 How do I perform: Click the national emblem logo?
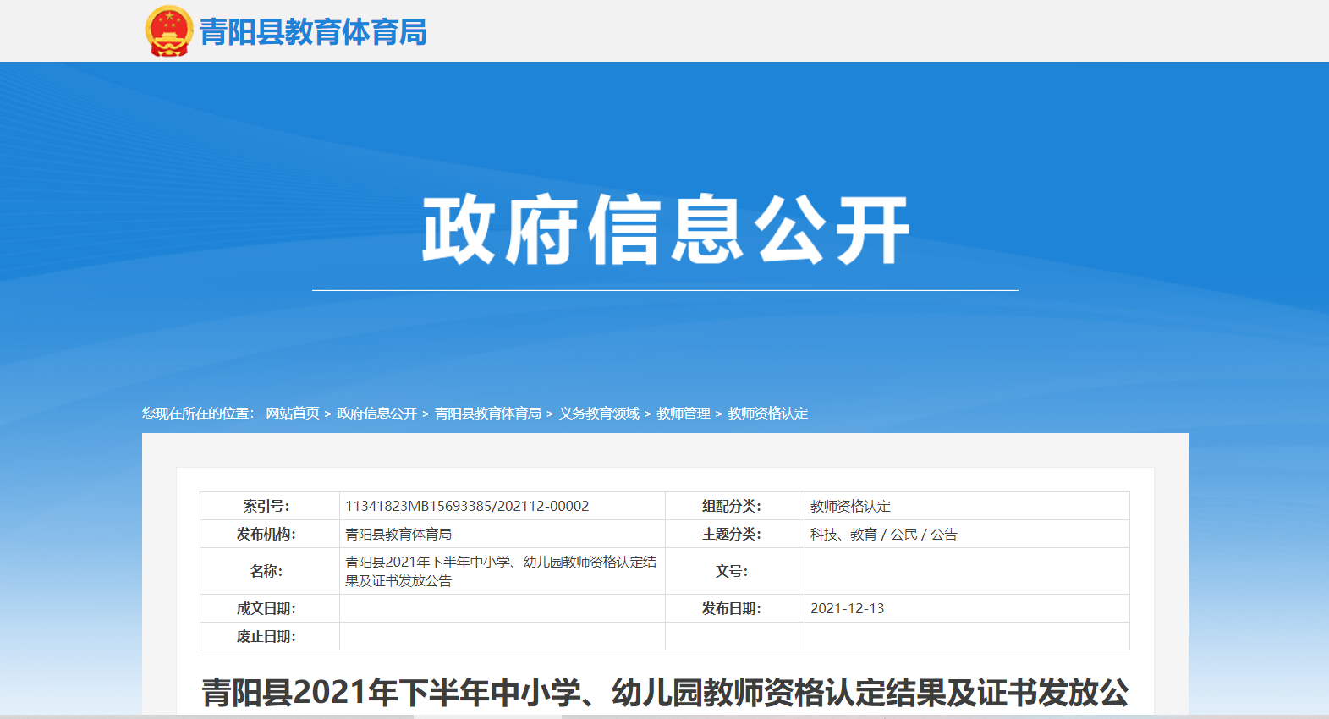[169, 31]
